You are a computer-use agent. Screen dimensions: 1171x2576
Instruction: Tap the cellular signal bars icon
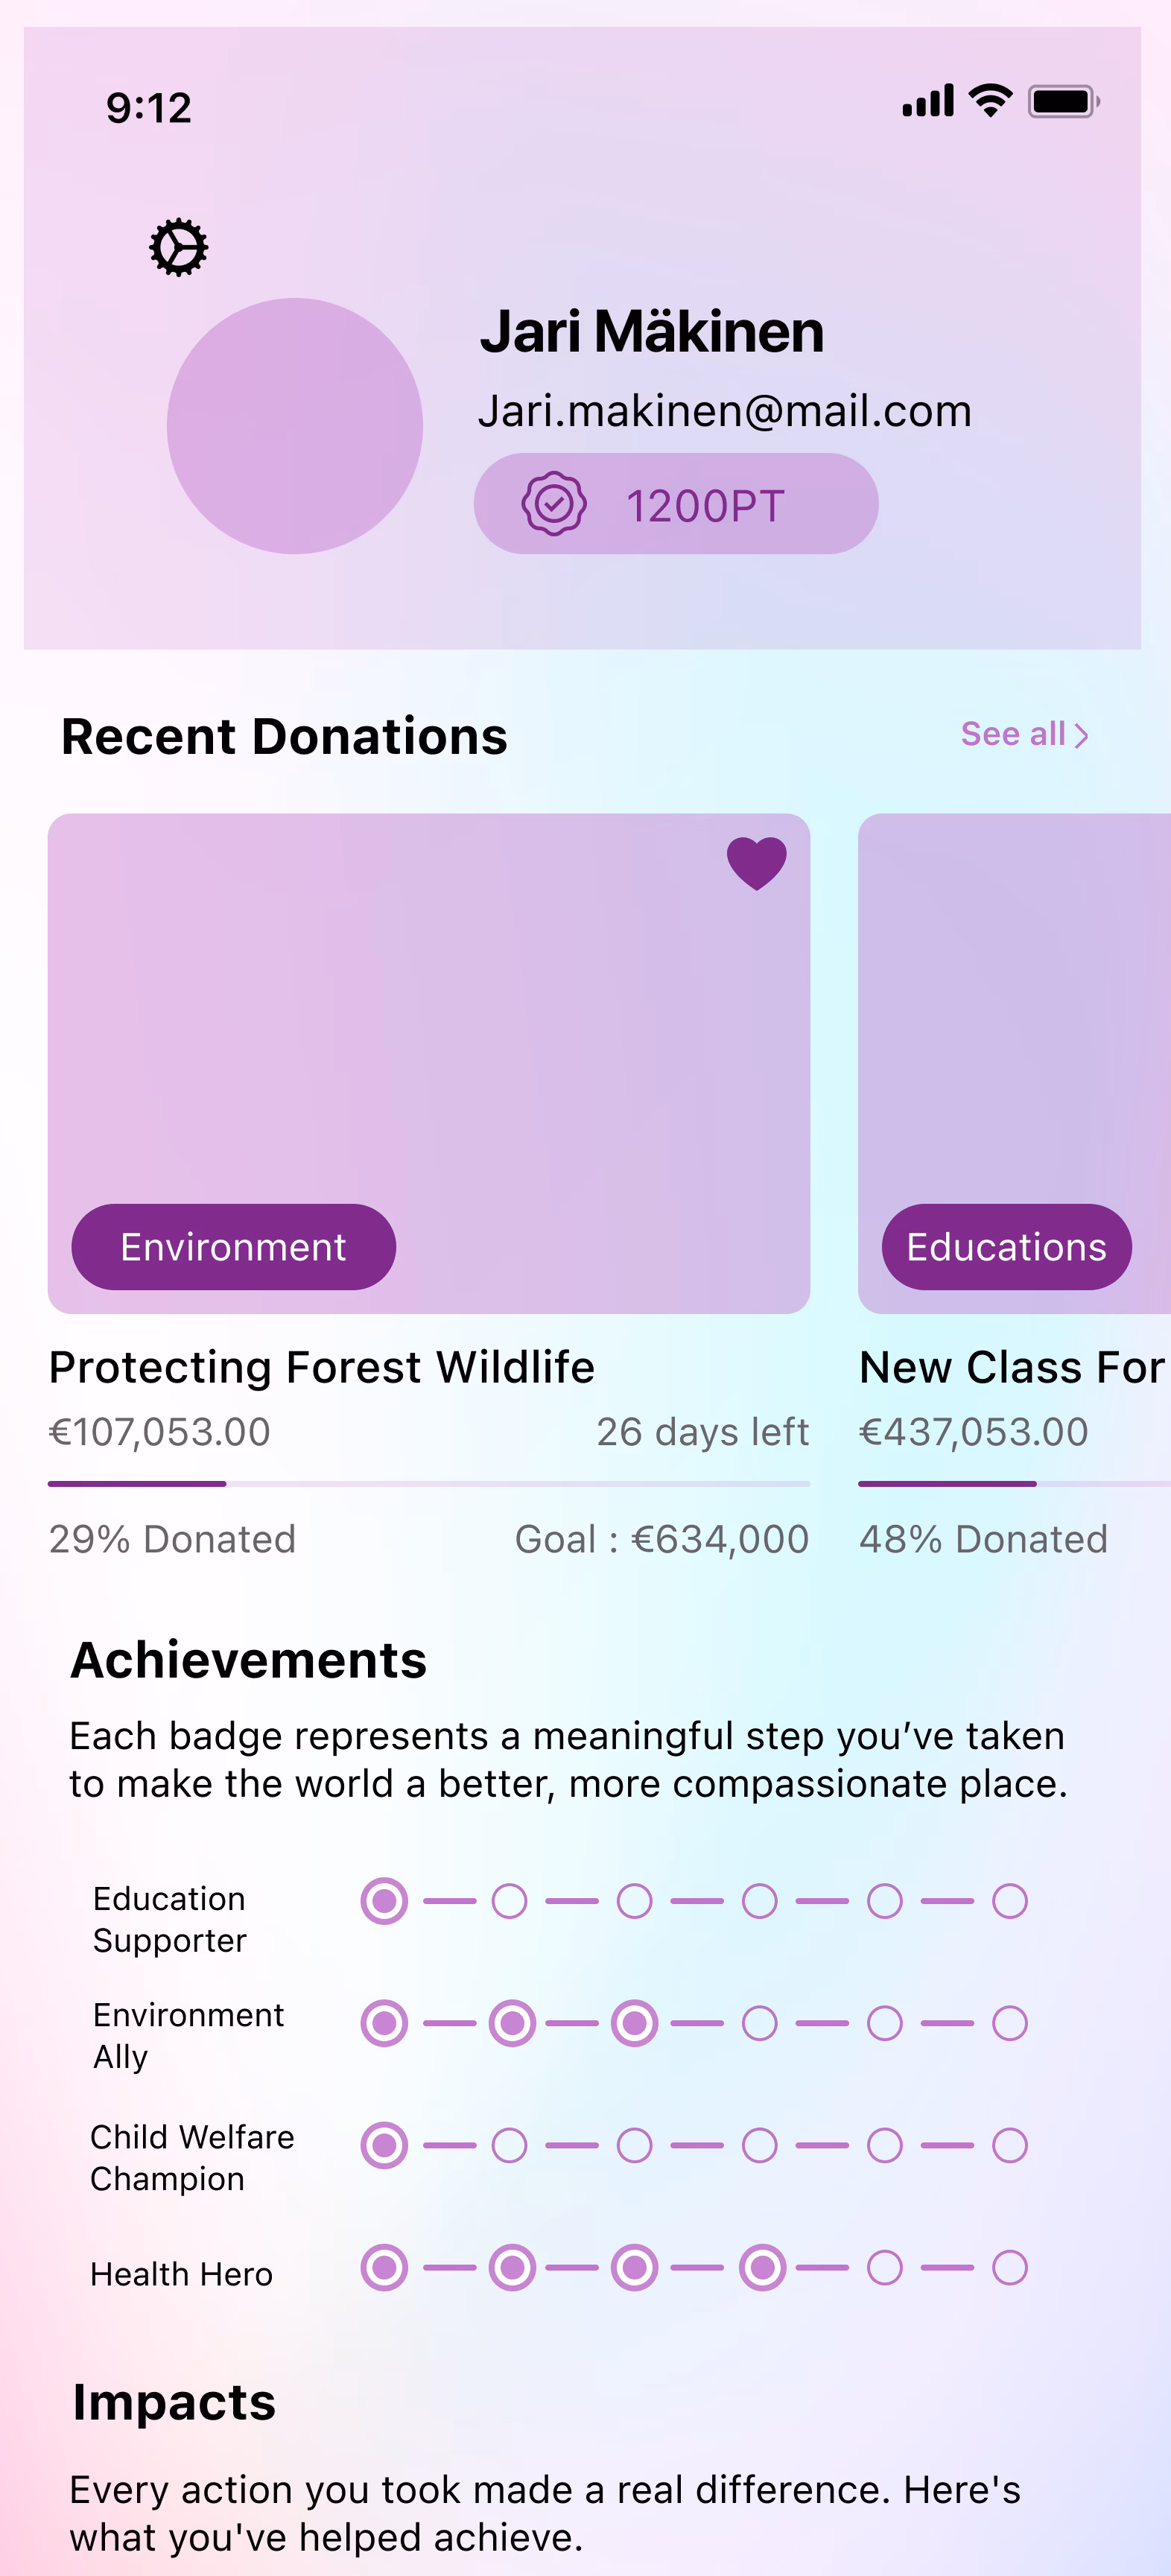point(928,102)
